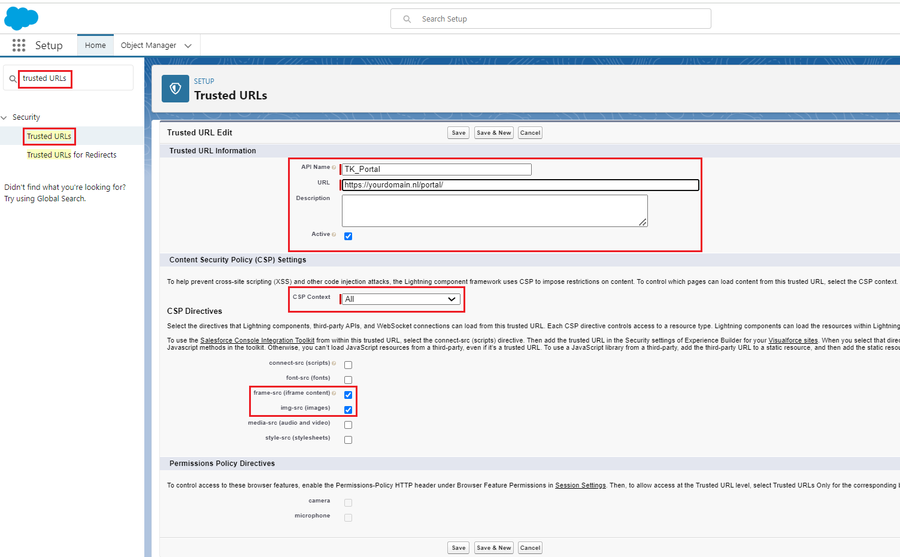Uncheck img-src (images) checkbox
The height and width of the screenshot is (557, 900).
348,410
